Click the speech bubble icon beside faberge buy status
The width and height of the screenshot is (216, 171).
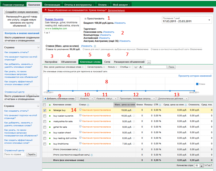80,110
